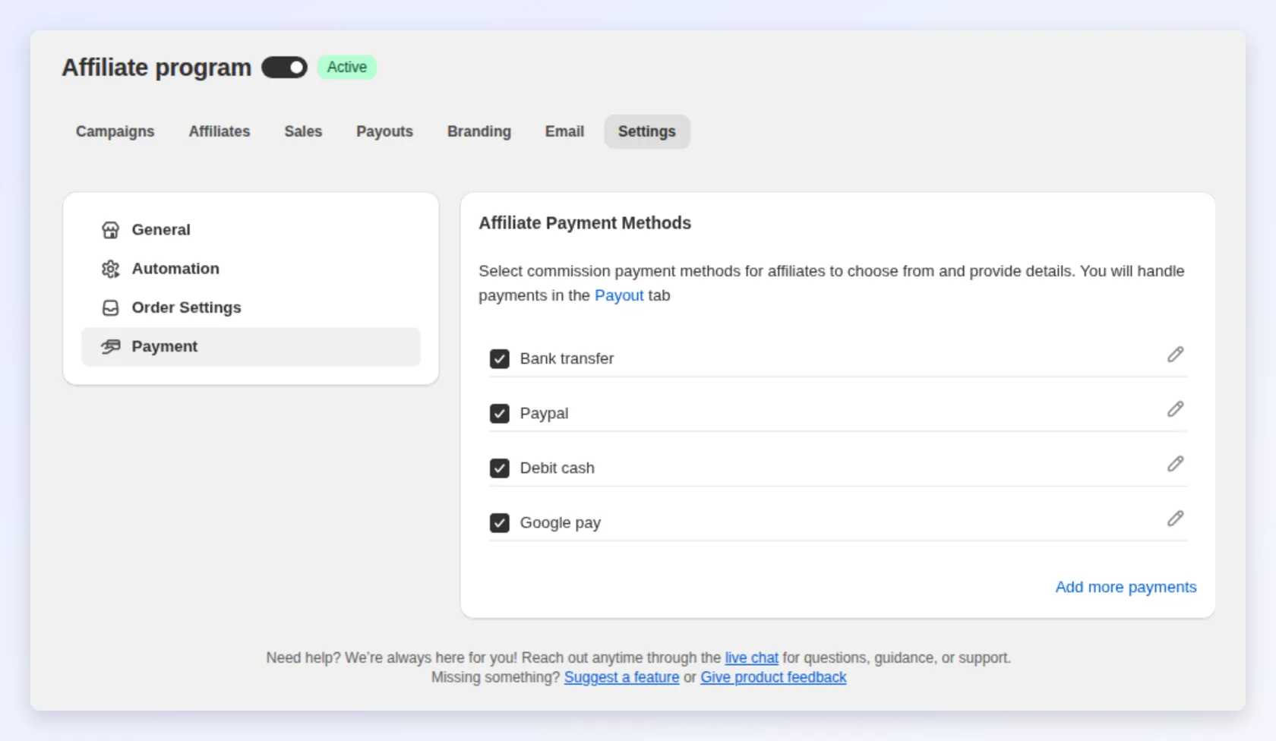Edit Bank transfer with pencil icon
The width and height of the screenshot is (1276, 741).
pyautogui.click(x=1175, y=355)
